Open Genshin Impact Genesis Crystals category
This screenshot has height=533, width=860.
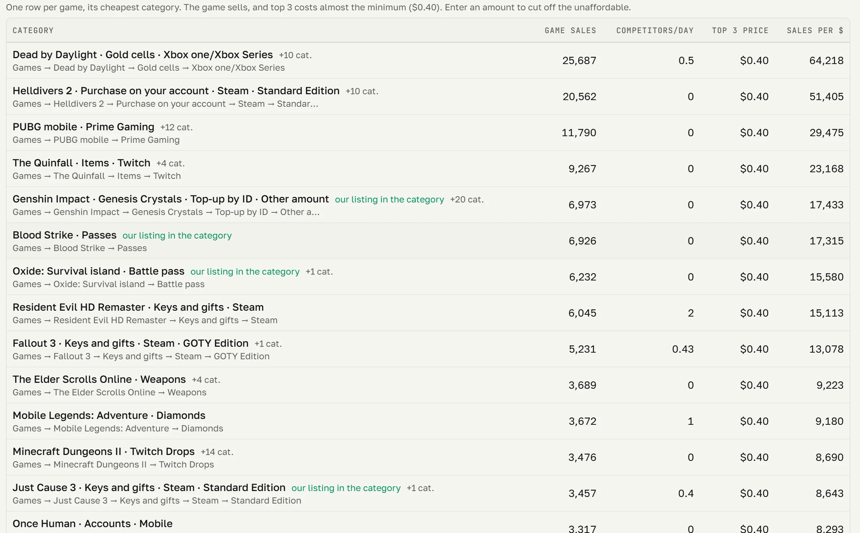[x=170, y=199]
